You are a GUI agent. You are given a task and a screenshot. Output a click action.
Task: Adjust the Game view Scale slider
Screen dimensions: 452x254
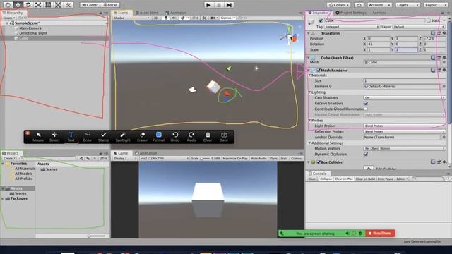[x=205, y=158]
